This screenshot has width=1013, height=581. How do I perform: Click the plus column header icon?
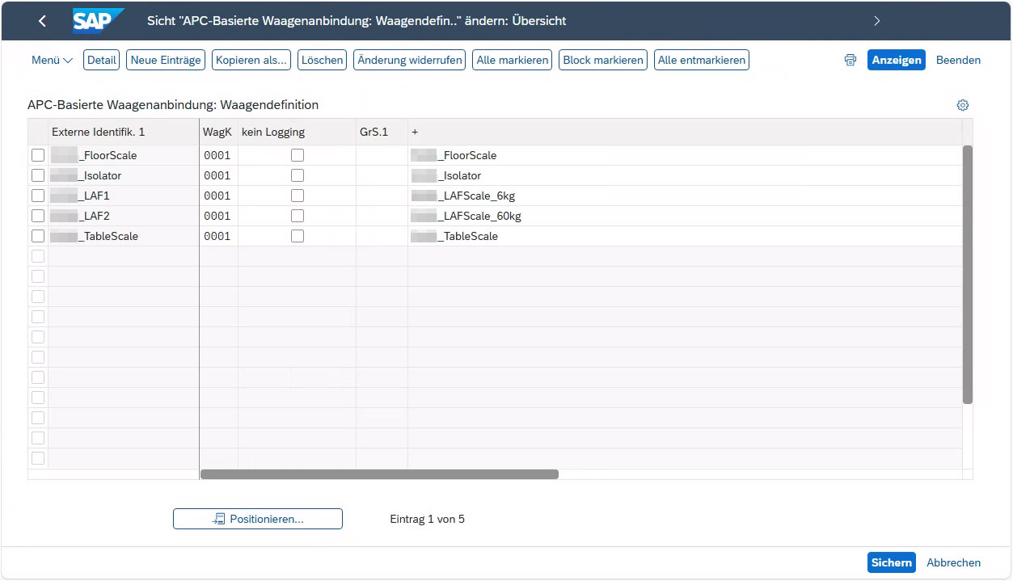pos(415,132)
